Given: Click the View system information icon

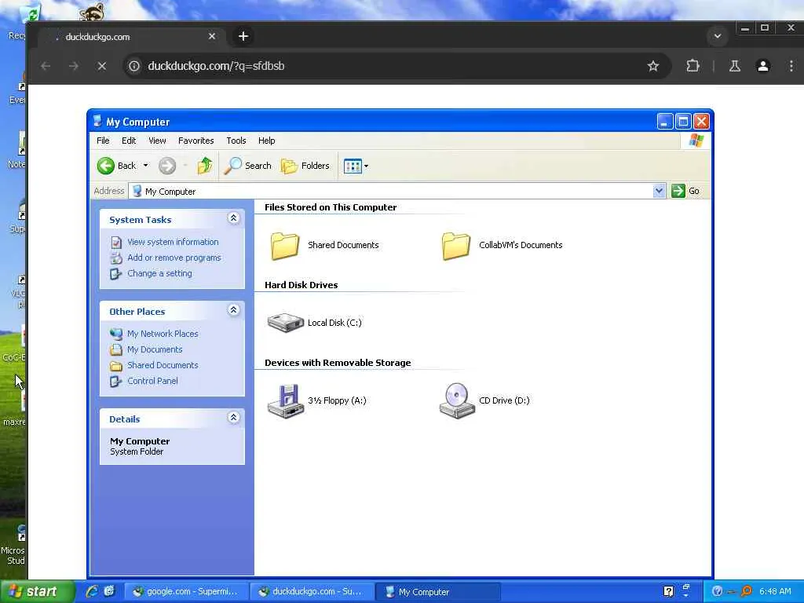Looking at the screenshot, I should [x=116, y=242].
